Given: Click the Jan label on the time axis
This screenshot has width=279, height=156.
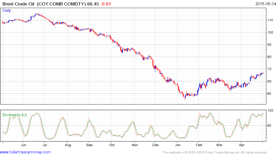Looking at the screenshot, I should [178, 145].
